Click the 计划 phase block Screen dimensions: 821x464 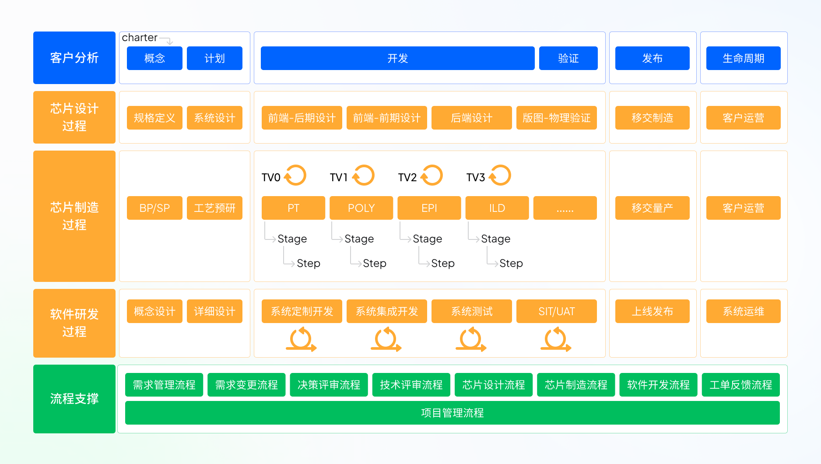click(x=214, y=58)
